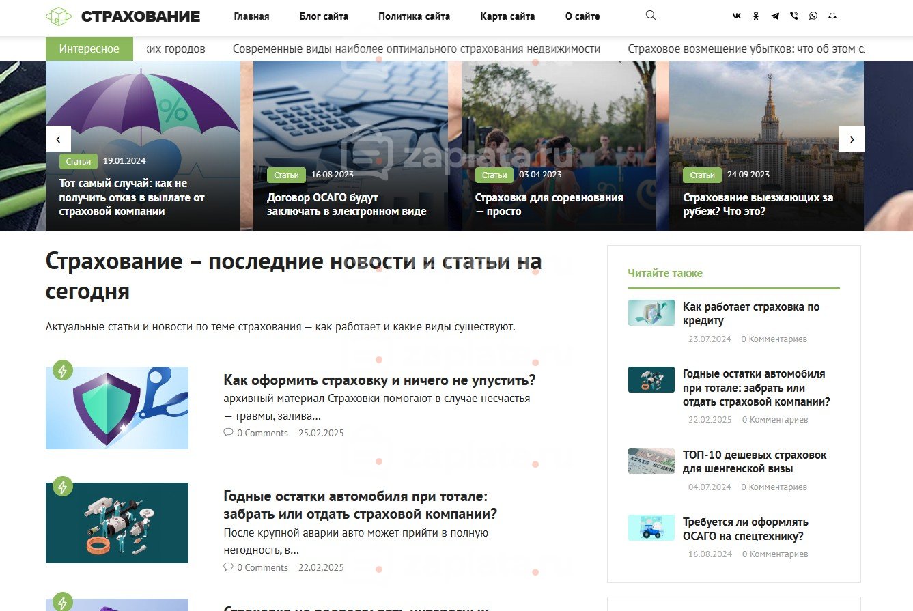Open sidebar ТОП-10 дешевых страховок link
This screenshot has height=611, width=913.
coord(755,462)
